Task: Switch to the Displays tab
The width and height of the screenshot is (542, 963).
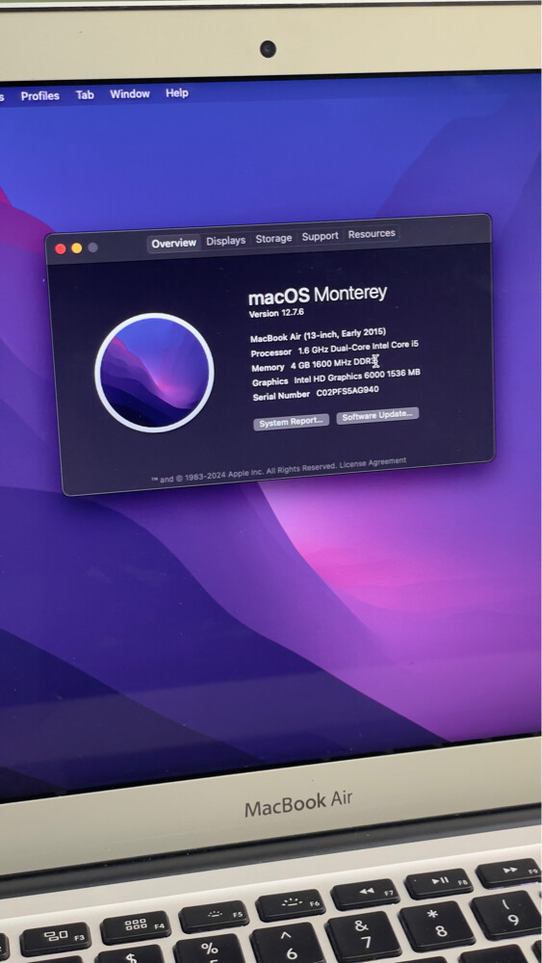Action: pos(226,241)
